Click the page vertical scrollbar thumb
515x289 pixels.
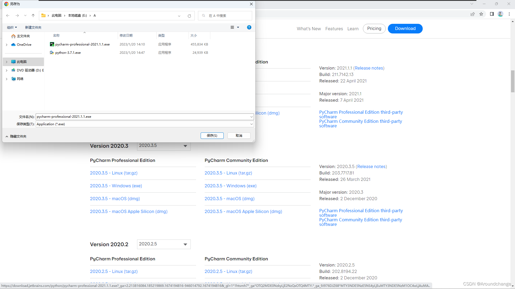pos(513,81)
